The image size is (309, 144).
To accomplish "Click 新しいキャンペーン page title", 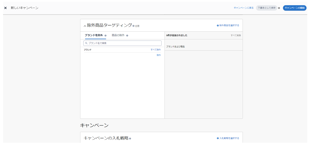I will (x=25, y=8).
